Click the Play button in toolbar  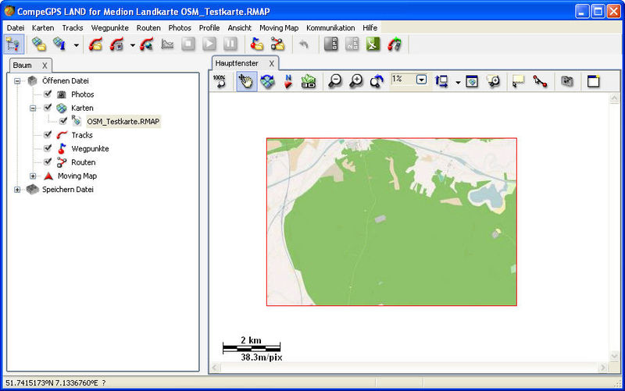[x=209, y=44]
